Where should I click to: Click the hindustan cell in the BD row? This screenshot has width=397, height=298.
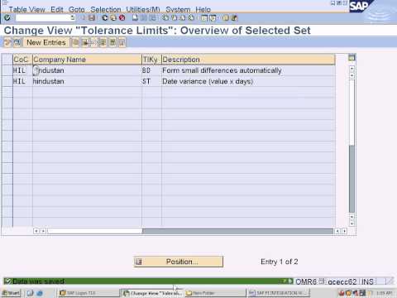(87, 70)
